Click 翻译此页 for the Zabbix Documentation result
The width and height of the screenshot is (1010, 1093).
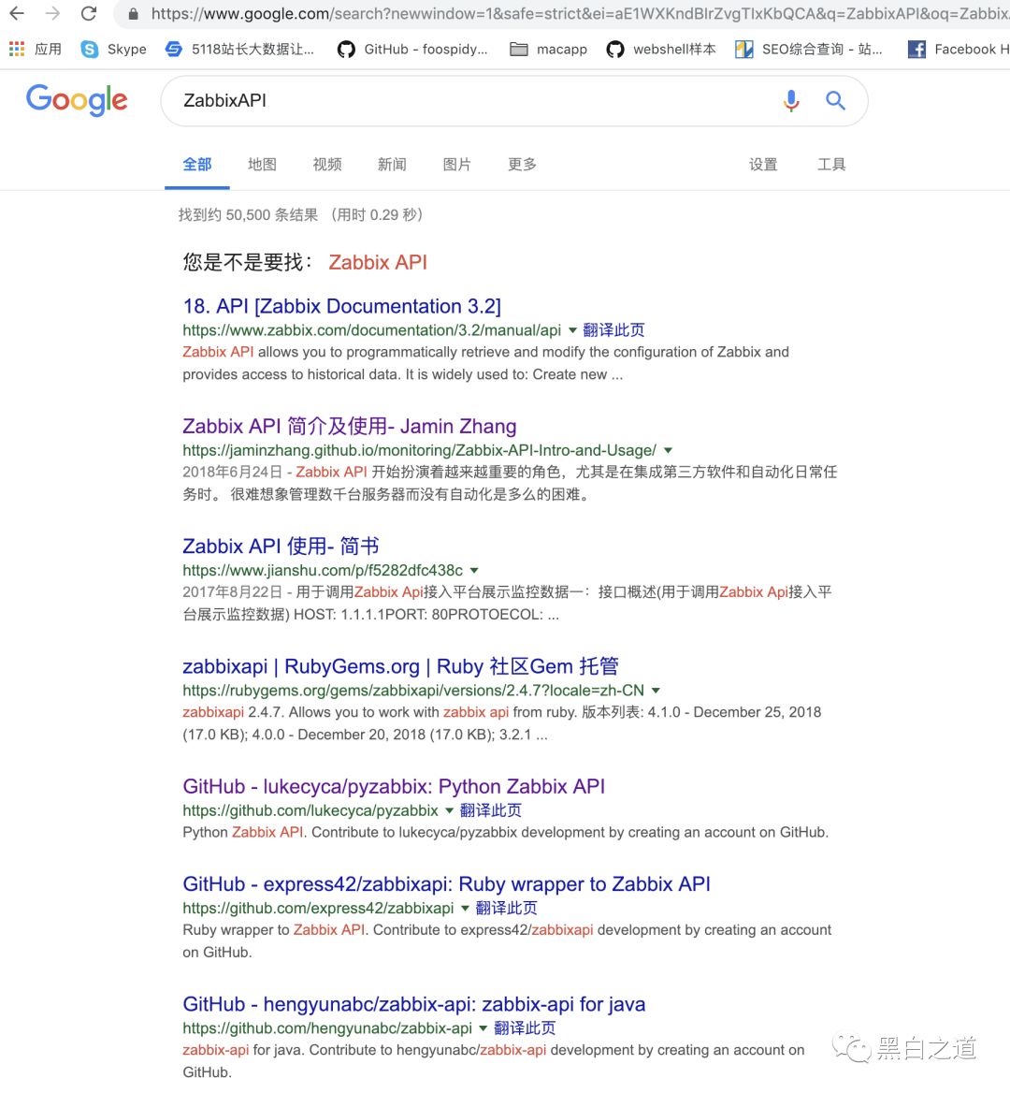pyautogui.click(x=613, y=329)
